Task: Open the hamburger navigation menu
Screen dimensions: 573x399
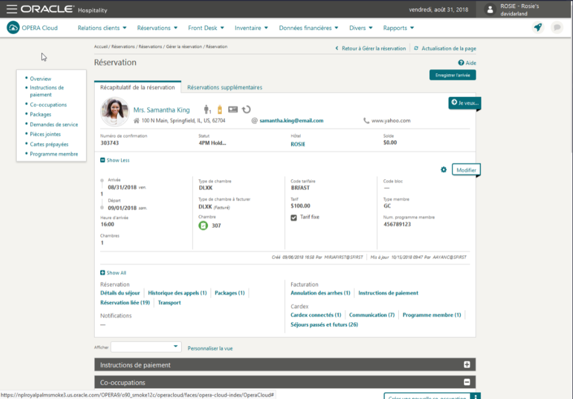Action: point(11,9)
